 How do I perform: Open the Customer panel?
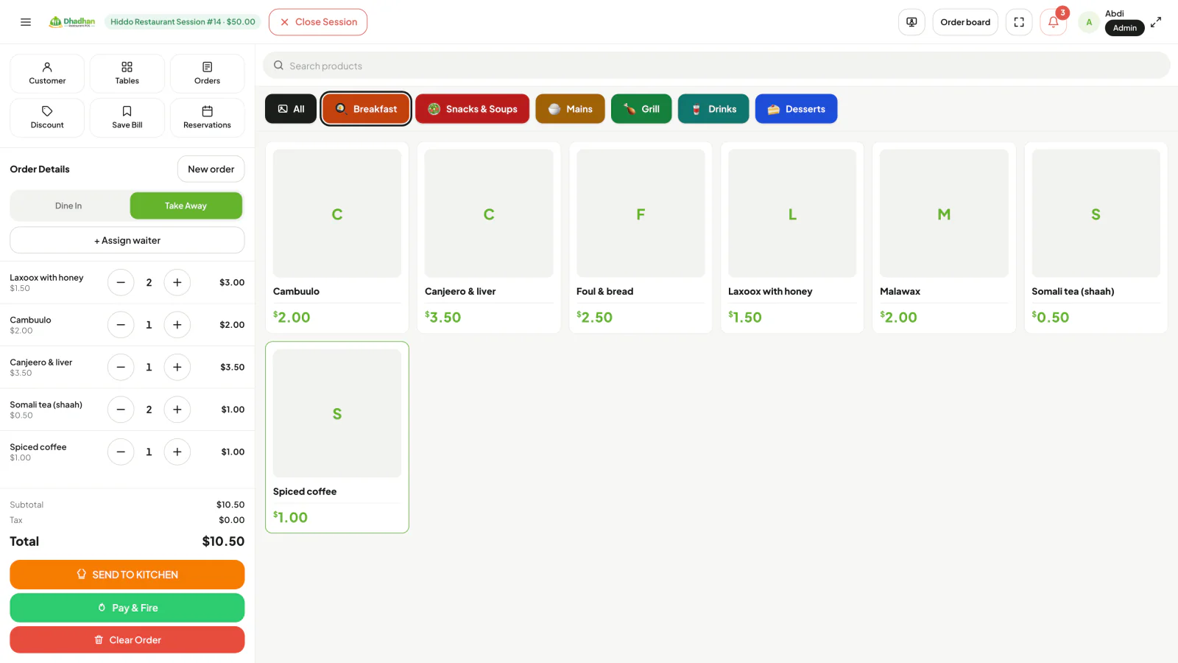(x=47, y=74)
